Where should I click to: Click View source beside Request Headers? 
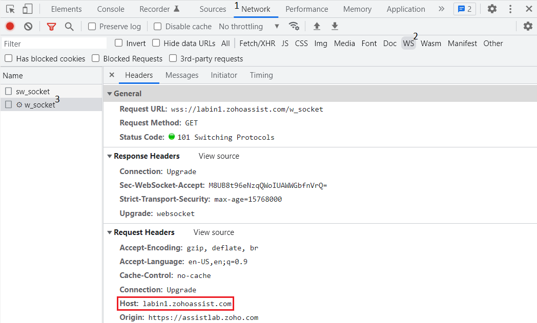[x=214, y=232]
